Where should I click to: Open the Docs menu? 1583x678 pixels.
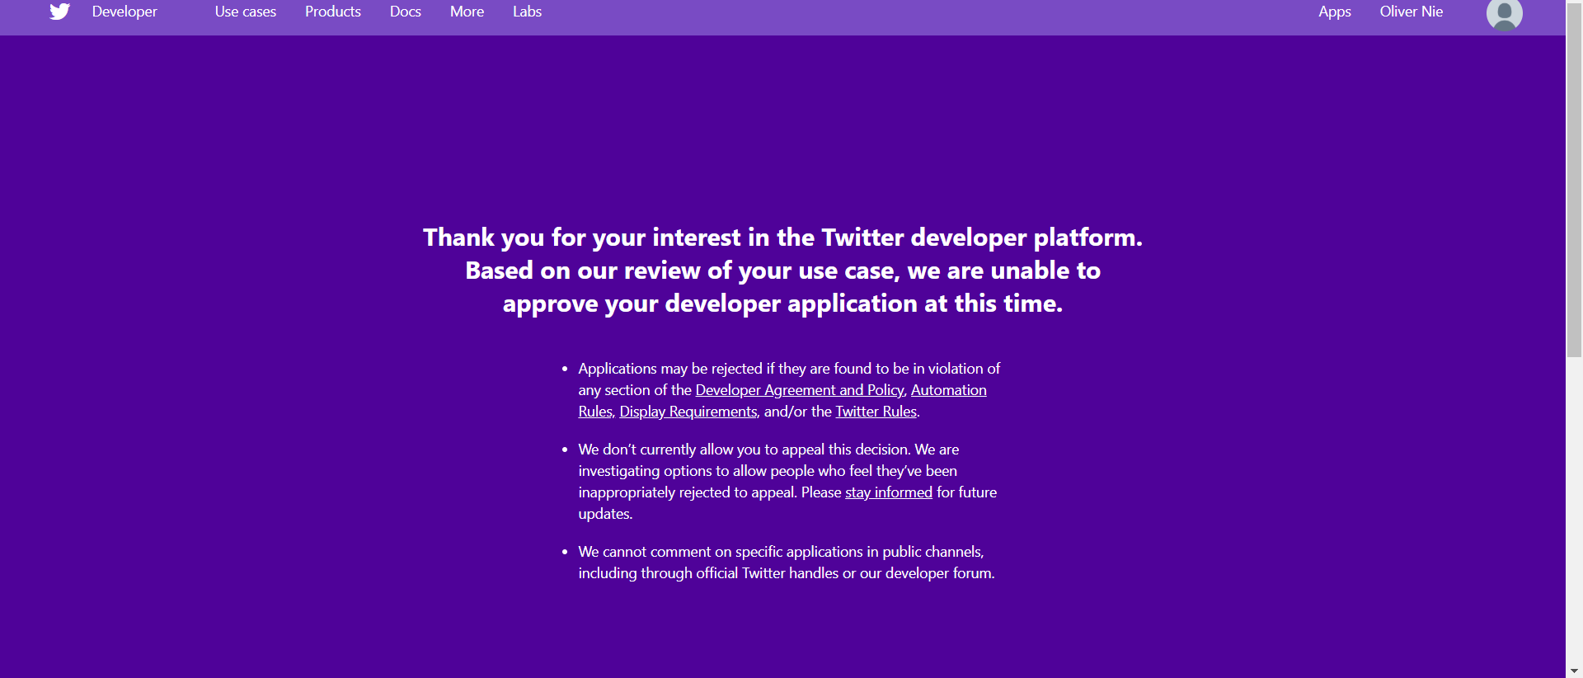tap(406, 12)
